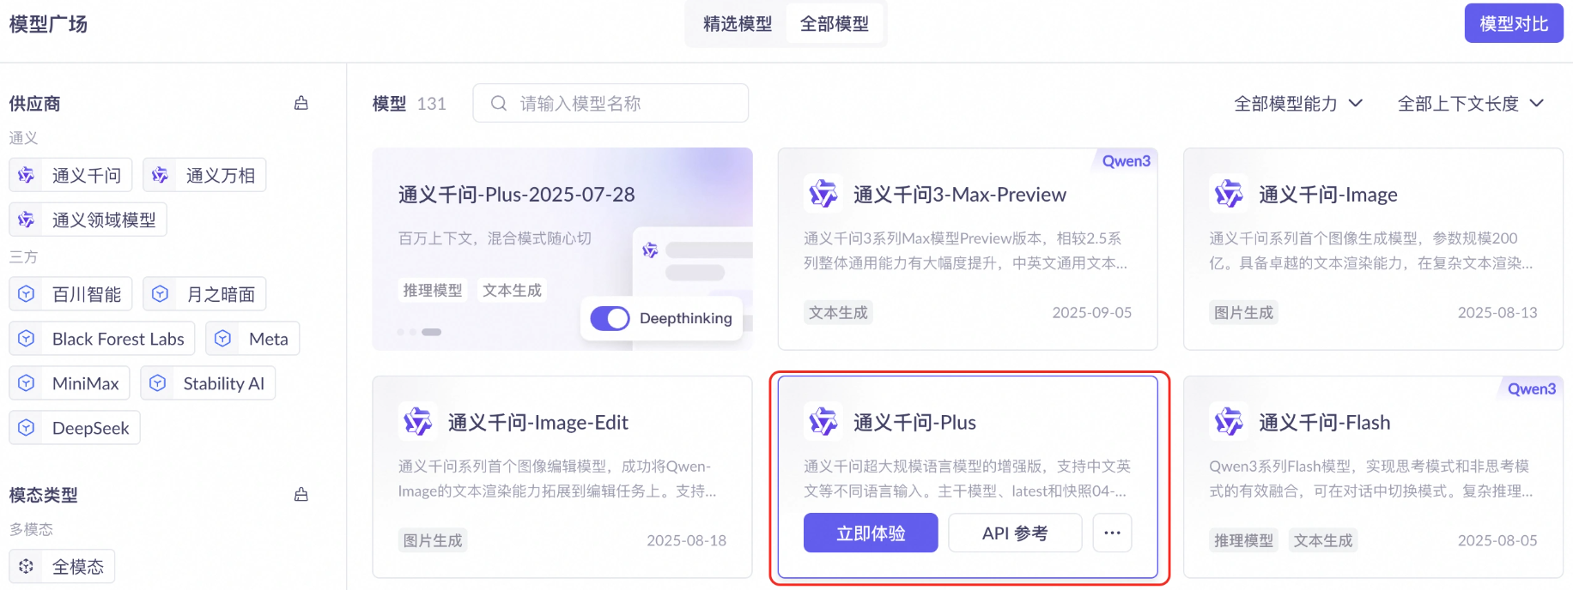Viewport: 1573px width, 590px height.
Task: Click the MiniMax cube icon
Action: click(x=27, y=383)
